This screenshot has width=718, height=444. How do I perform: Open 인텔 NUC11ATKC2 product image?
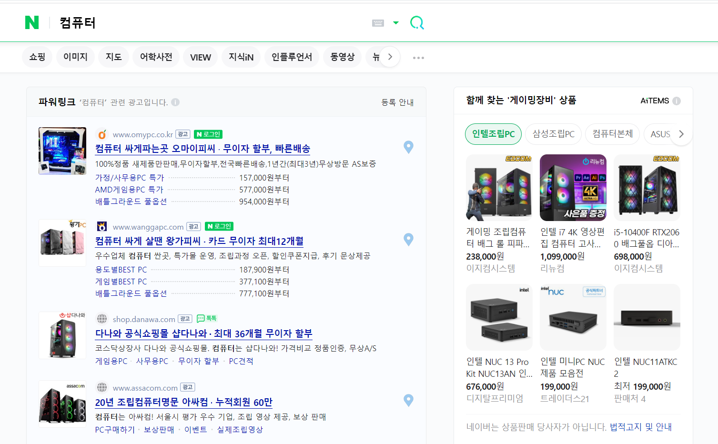(x=647, y=317)
